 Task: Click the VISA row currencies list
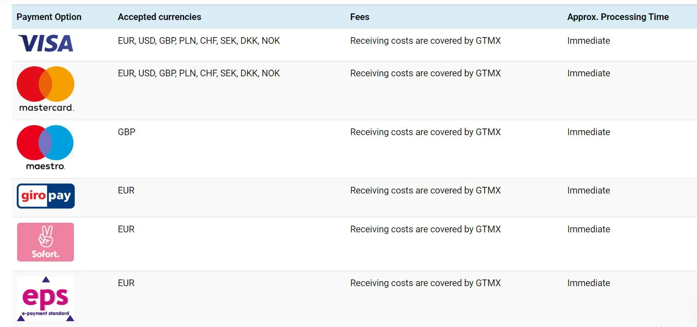point(199,41)
